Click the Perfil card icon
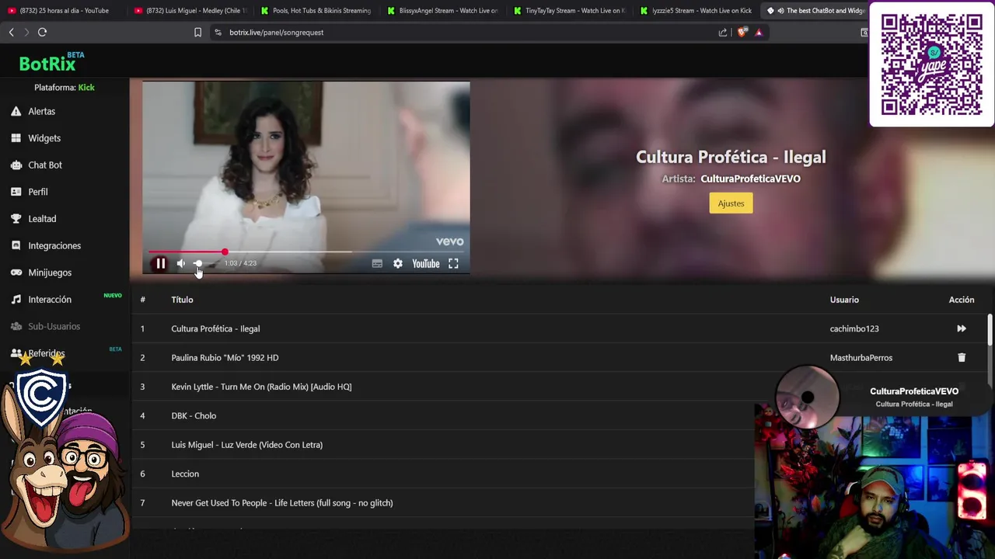 click(x=16, y=192)
